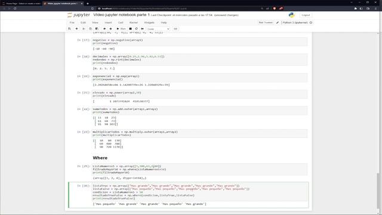The image size is (382, 215).
Task: Open the browser main menu
Action: pos(375,8)
